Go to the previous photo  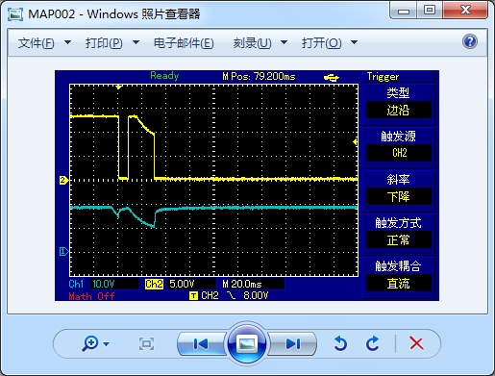tap(201, 344)
